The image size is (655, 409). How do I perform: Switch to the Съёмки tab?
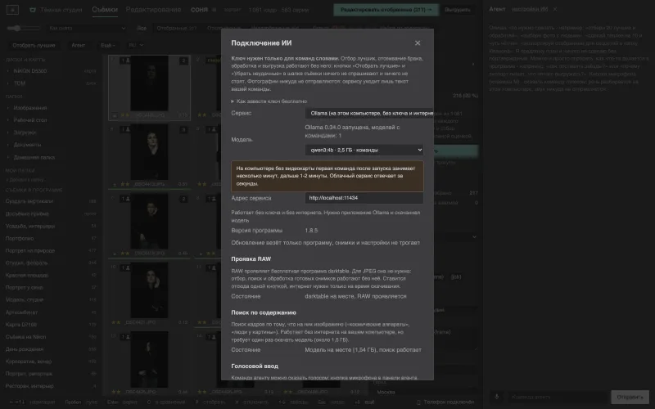[x=105, y=10]
